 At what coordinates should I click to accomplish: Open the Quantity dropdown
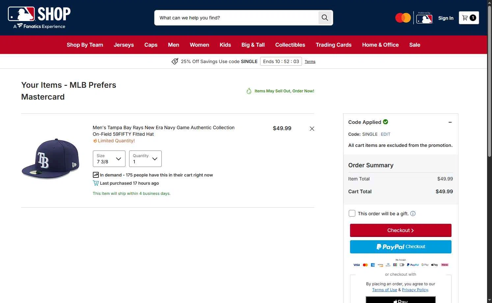145,159
